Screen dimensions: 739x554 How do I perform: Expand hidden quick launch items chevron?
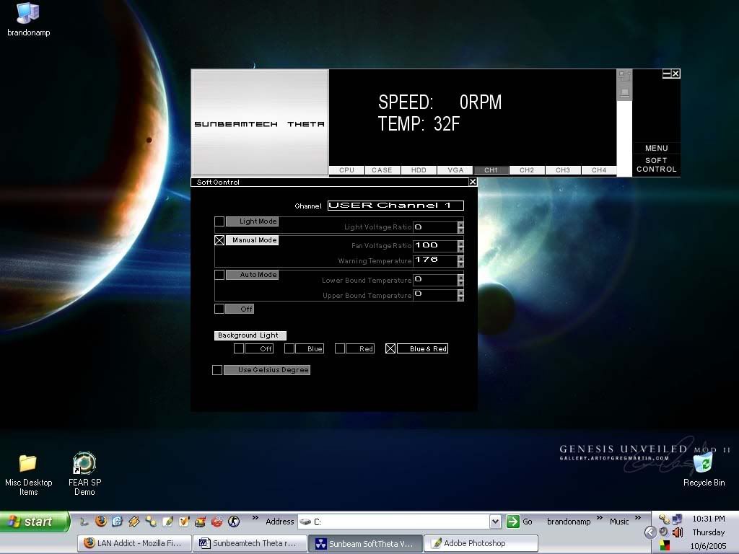[x=255, y=518]
